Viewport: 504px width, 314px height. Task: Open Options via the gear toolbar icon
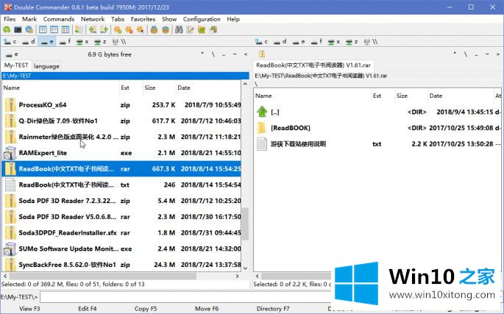[x=29, y=30]
